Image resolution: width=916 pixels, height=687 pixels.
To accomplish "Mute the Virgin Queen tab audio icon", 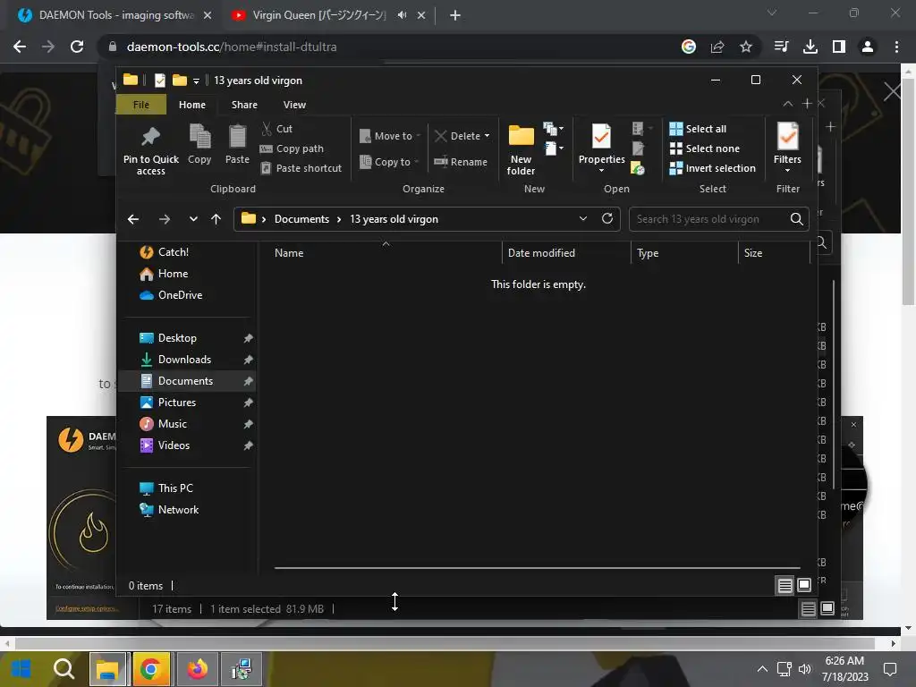I will coord(402,15).
